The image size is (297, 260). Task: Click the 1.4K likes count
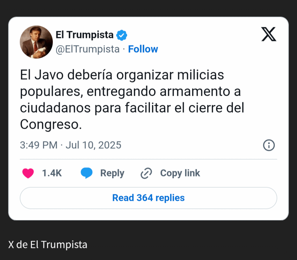52,173
